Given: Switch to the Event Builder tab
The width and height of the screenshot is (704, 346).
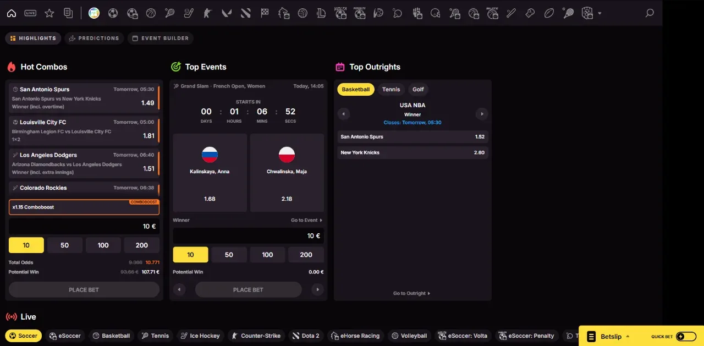Looking at the screenshot, I should (x=161, y=38).
